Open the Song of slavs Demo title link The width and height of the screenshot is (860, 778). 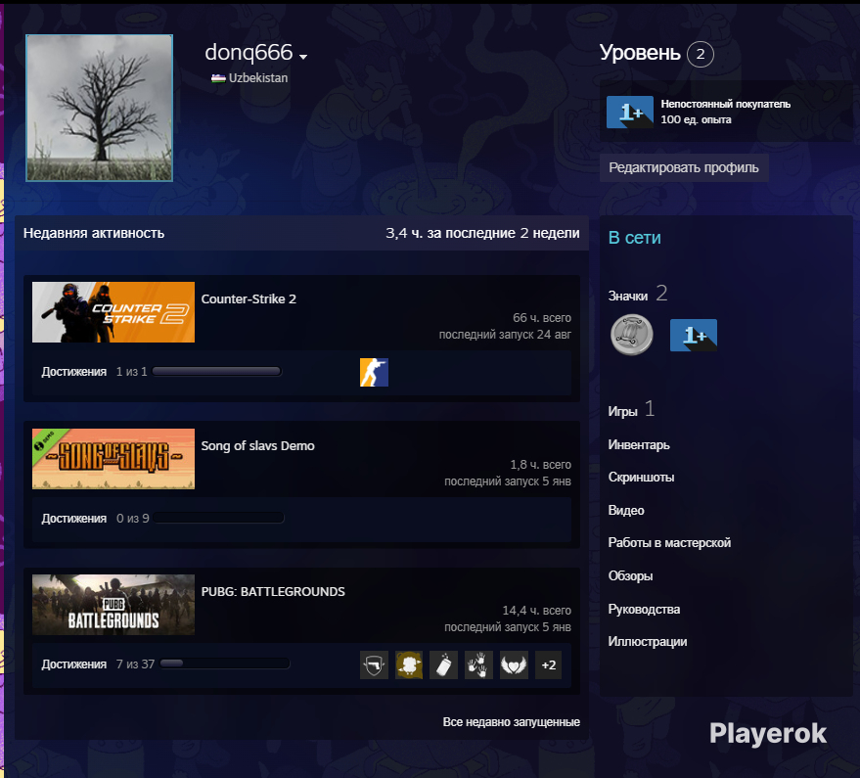[257, 445]
